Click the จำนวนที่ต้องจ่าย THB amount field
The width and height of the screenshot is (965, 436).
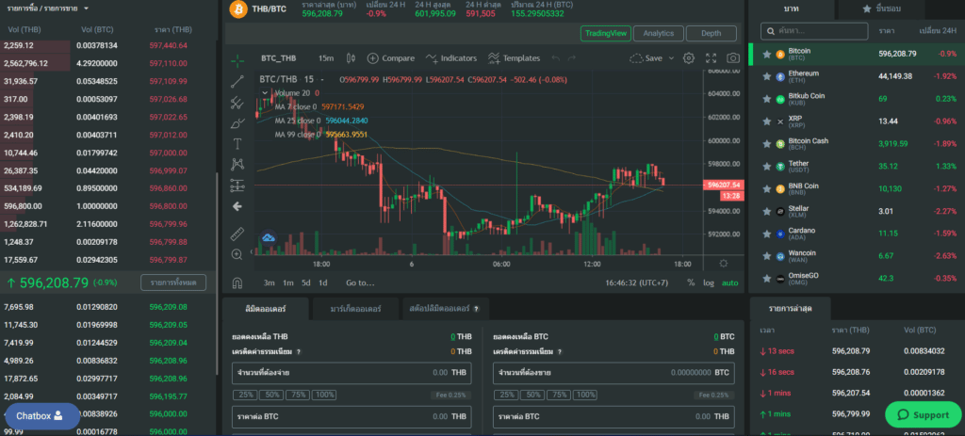352,373
